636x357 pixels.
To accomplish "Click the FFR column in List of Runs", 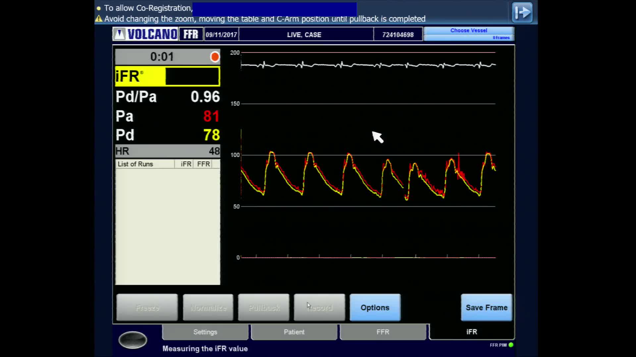I will [x=203, y=164].
